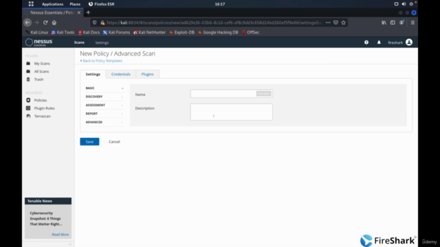Select the Settings policy tab
Screen dimensions: 440x247
tap(93, 74)
